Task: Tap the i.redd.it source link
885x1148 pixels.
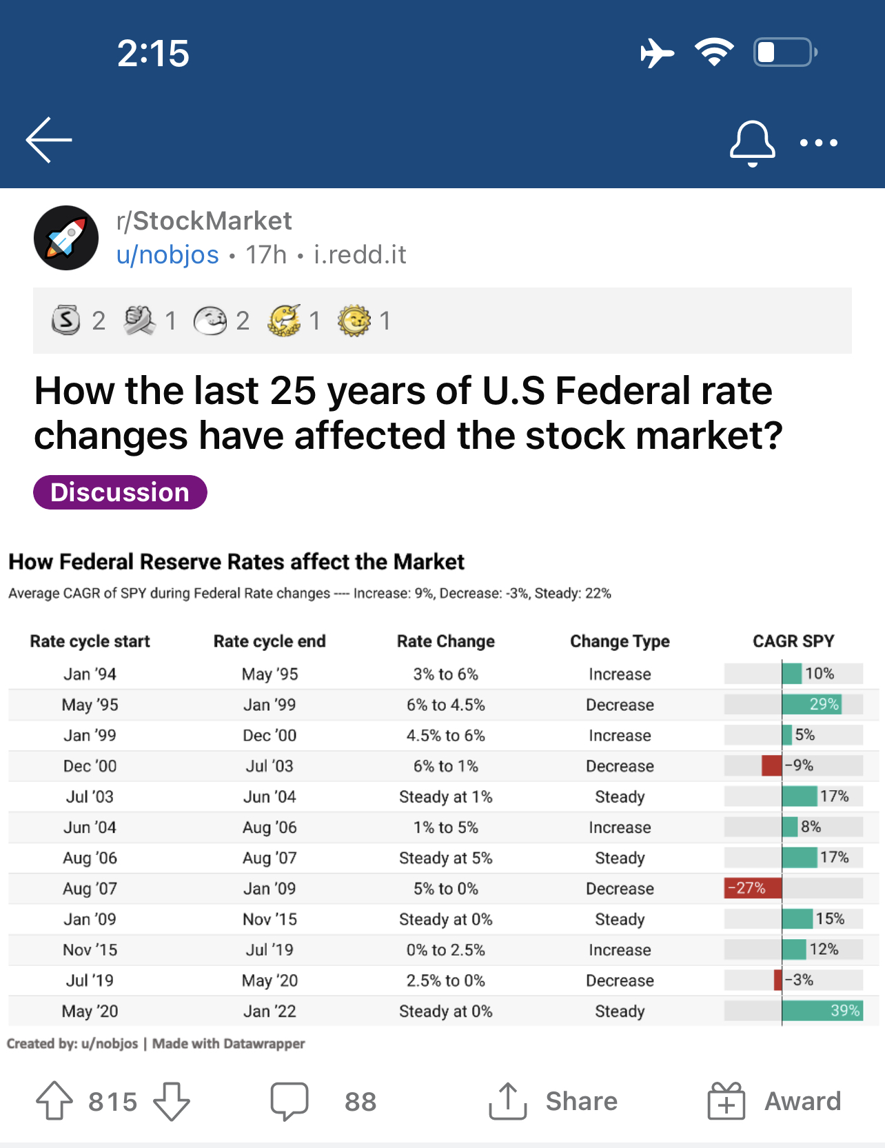Action: 360,255
